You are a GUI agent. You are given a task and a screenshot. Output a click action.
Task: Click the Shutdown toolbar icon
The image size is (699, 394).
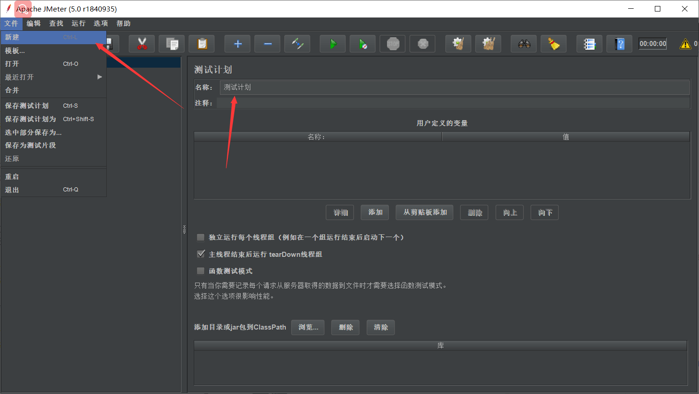(x=422, y=44)
